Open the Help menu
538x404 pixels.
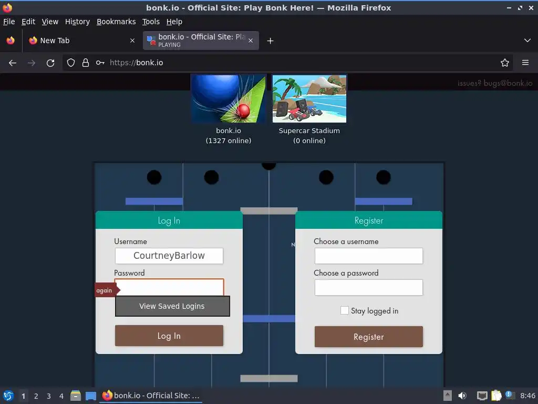coord(174,22)
